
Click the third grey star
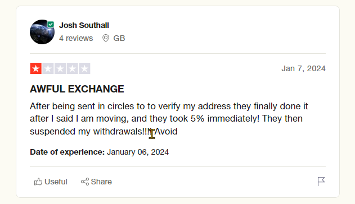60,68
